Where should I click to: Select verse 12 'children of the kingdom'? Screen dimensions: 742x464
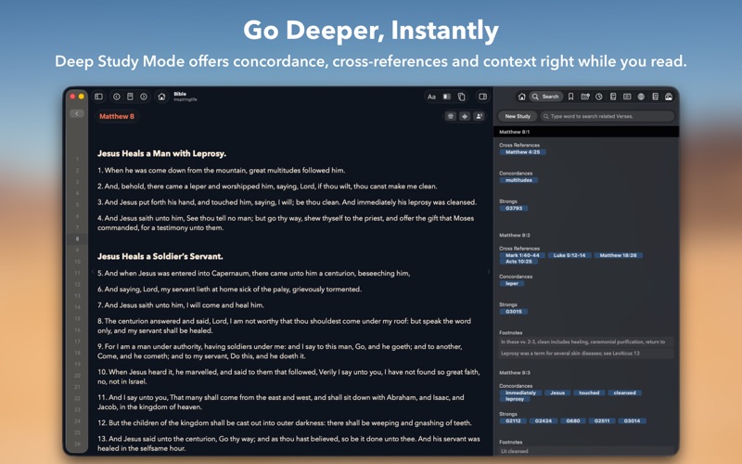pyautogui.click(x=285, y=423)
